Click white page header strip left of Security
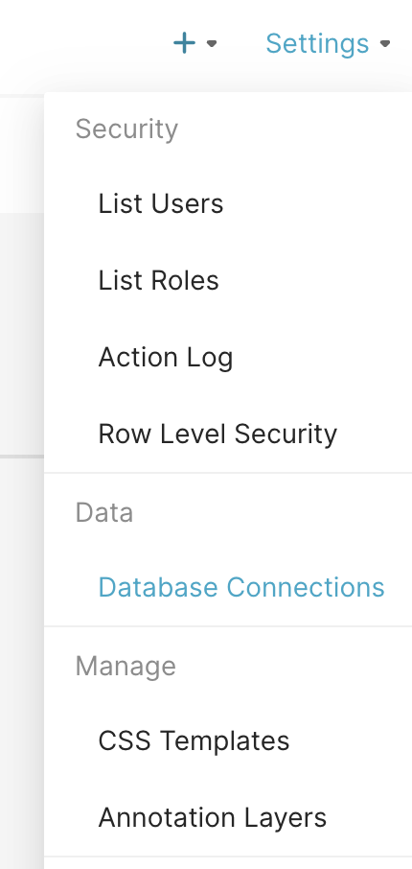This screenshot has height=869, width=412. (22, 155)
